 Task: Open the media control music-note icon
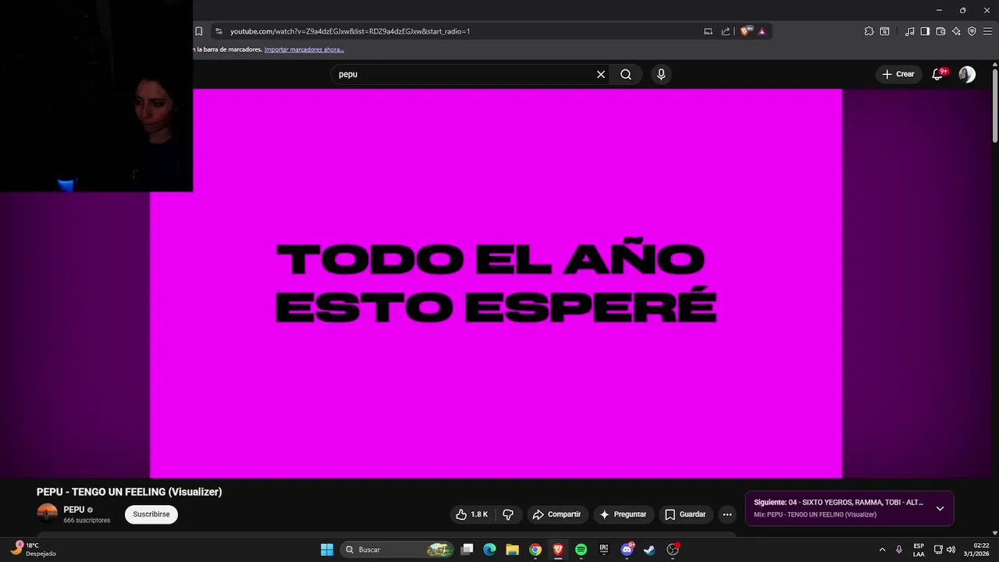(x=909, y=31)
